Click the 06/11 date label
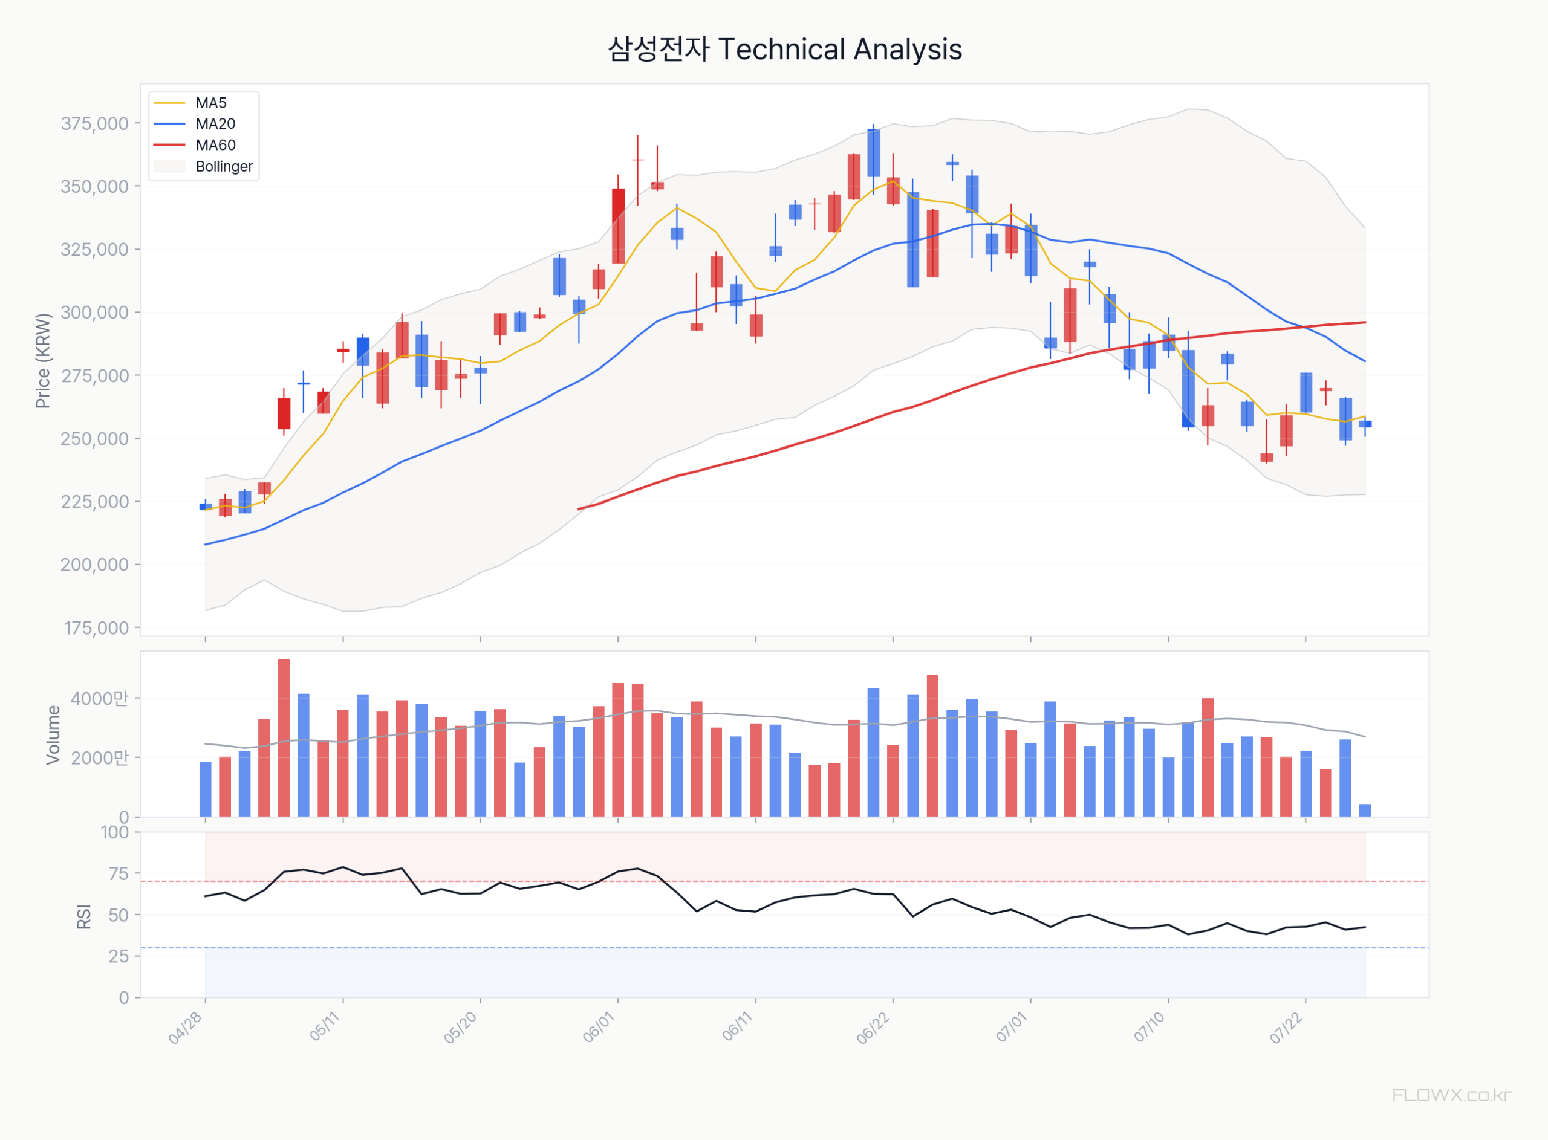1548x1140 pixels. [x=737, y=1026]
